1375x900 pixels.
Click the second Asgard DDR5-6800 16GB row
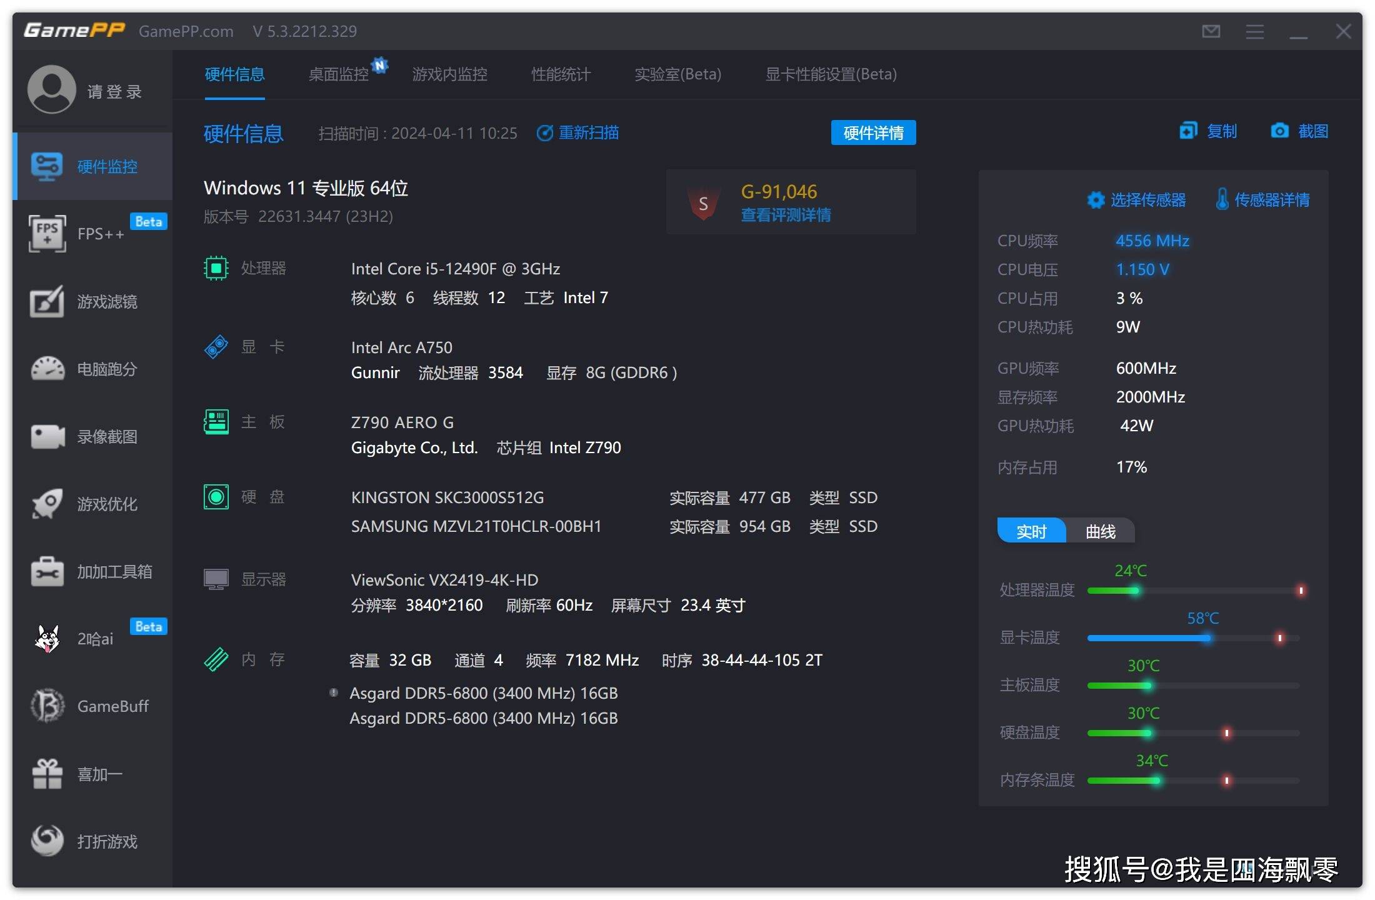[484, 718]
